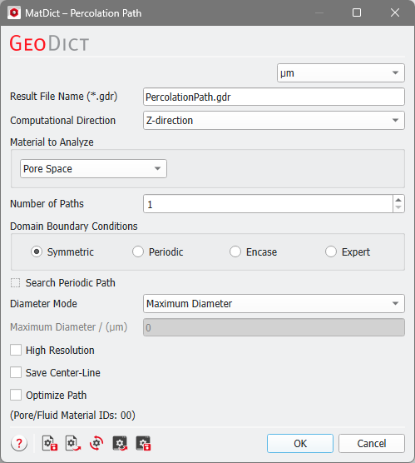Enable Save Center-Line checkbox
415x463 pixels.
coord(16,372)
